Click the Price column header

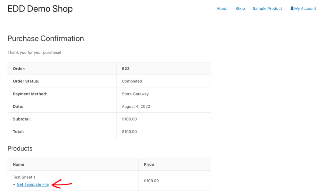(x=149, y=164)
